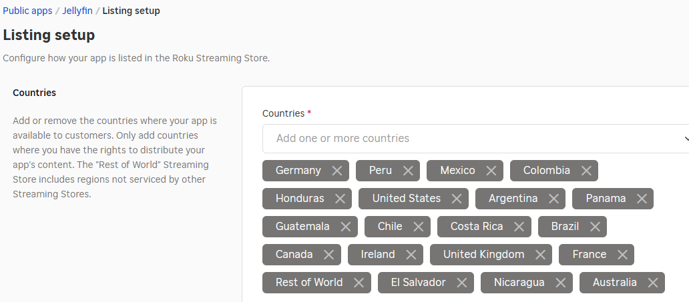Screen dimensions: 689x302
Task: Remove the Rest of World tag
Action: click(359, 283)
